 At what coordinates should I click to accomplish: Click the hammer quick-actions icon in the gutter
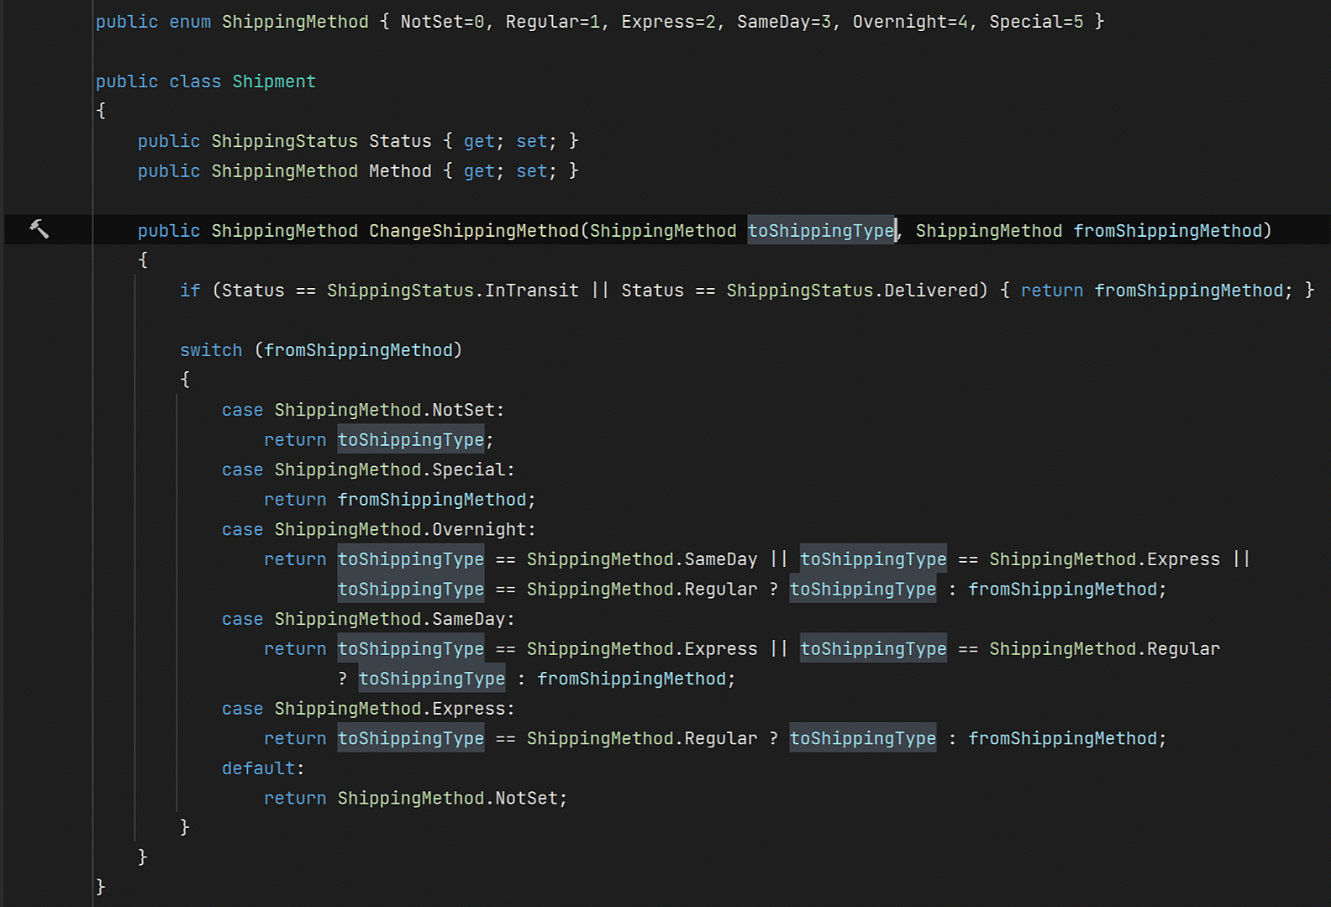pyautogui.click(x=39, y=229)
